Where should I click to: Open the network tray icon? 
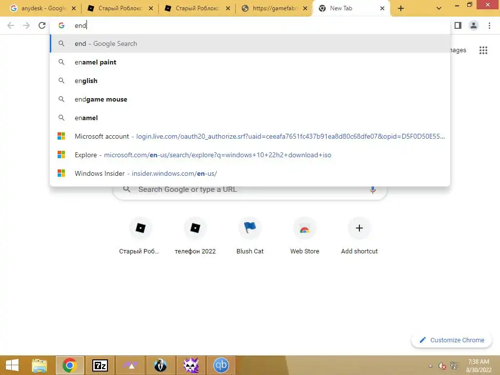454,366
